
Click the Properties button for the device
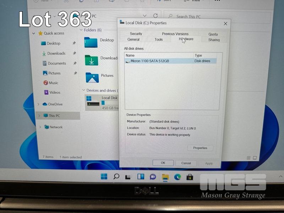pyautogui.click(x=200, y=148)
